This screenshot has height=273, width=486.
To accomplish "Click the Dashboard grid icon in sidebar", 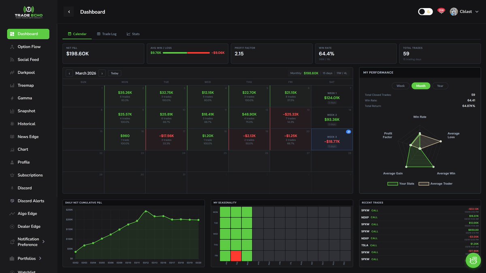I will pyautogui.click(x=12, y=34).
